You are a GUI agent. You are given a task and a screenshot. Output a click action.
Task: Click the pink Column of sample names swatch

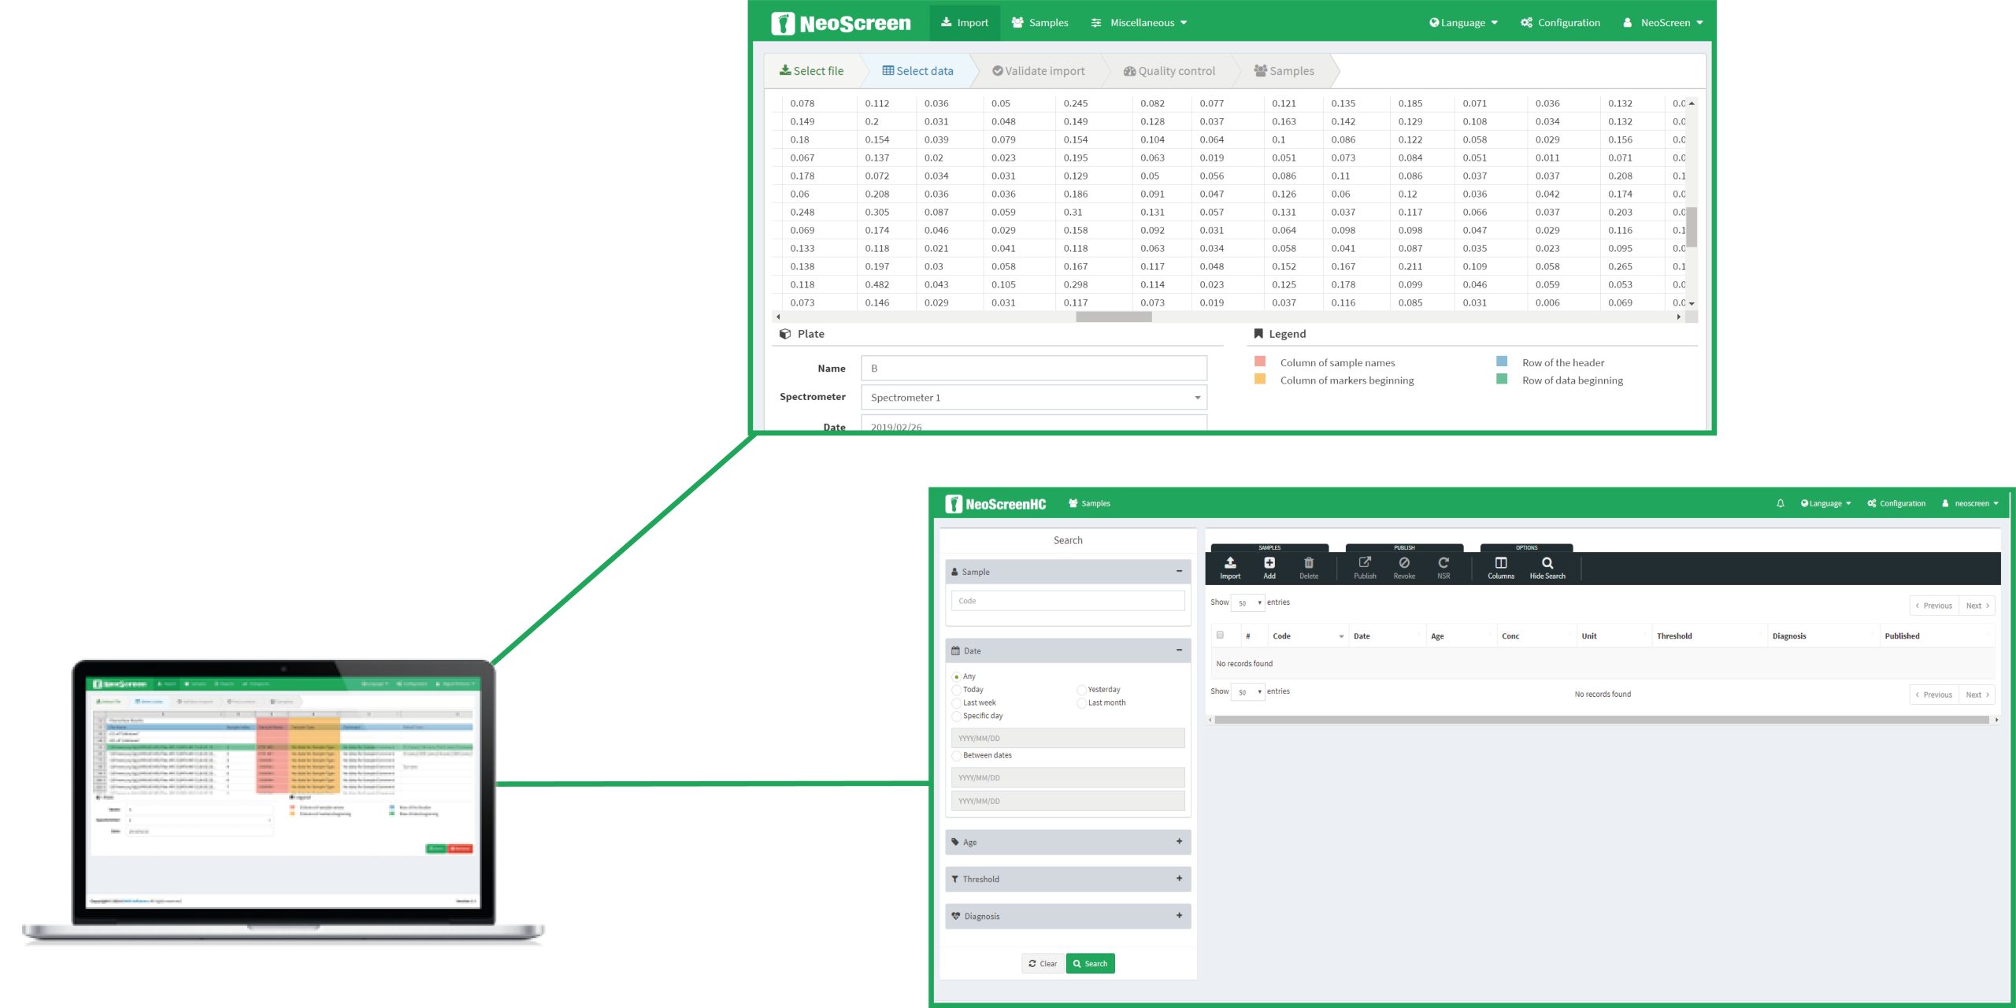1260,361
